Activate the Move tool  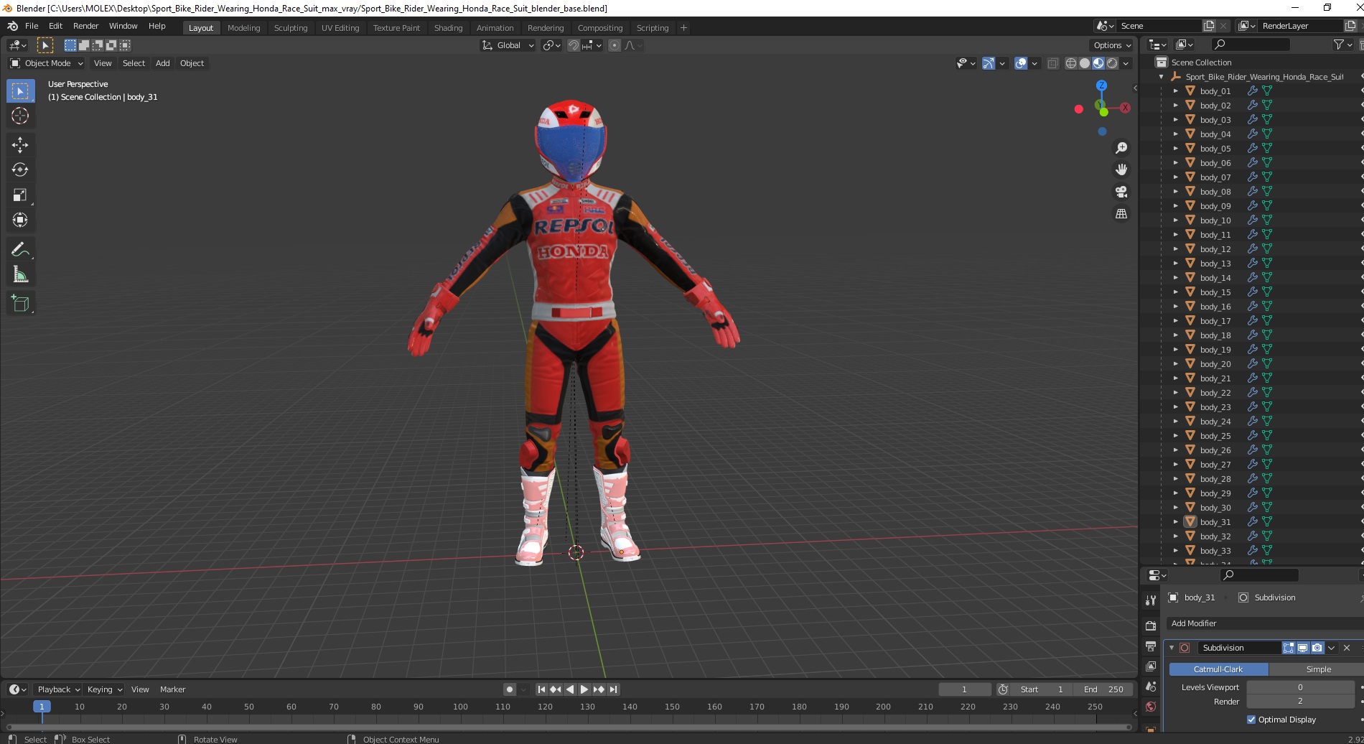click(20, 145)
